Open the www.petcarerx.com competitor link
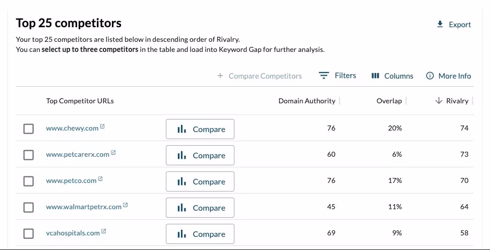This screenshot has height=250, width=490. click(77, 155)
